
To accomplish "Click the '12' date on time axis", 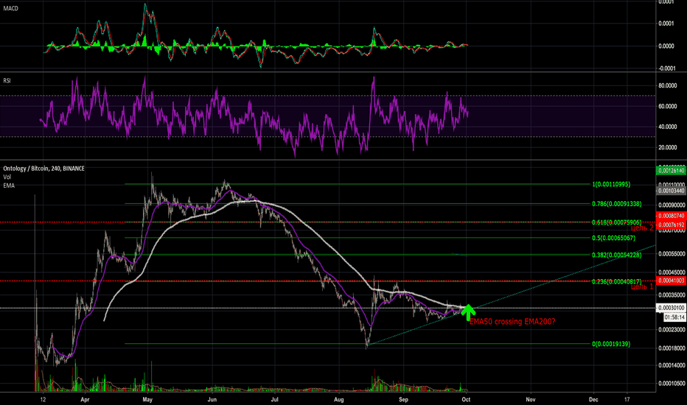I will pyautogui.click(x=43, y=399).
